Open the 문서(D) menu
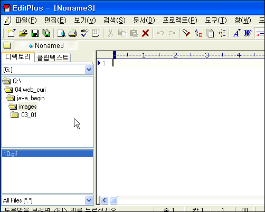265x212 pixels. coord(144,21)
